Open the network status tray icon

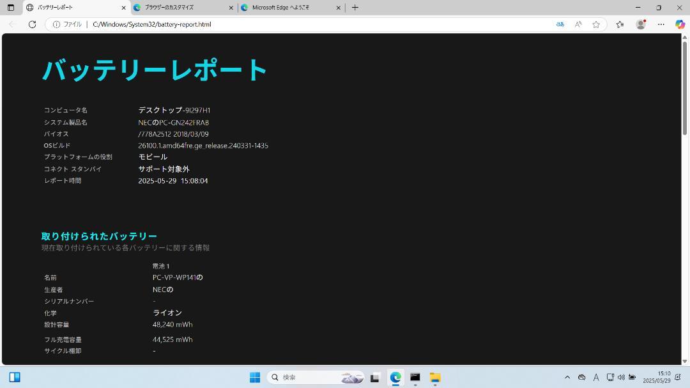610,377
